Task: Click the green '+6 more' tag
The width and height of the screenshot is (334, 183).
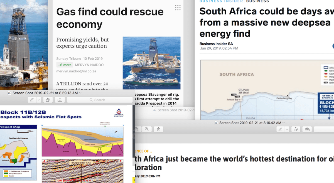Action: [65, 65]
